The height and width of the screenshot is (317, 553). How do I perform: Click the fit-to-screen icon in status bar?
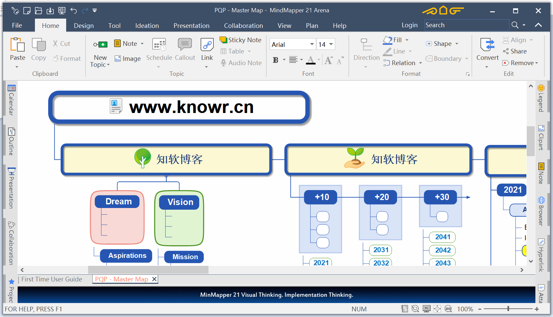point(437,309)
